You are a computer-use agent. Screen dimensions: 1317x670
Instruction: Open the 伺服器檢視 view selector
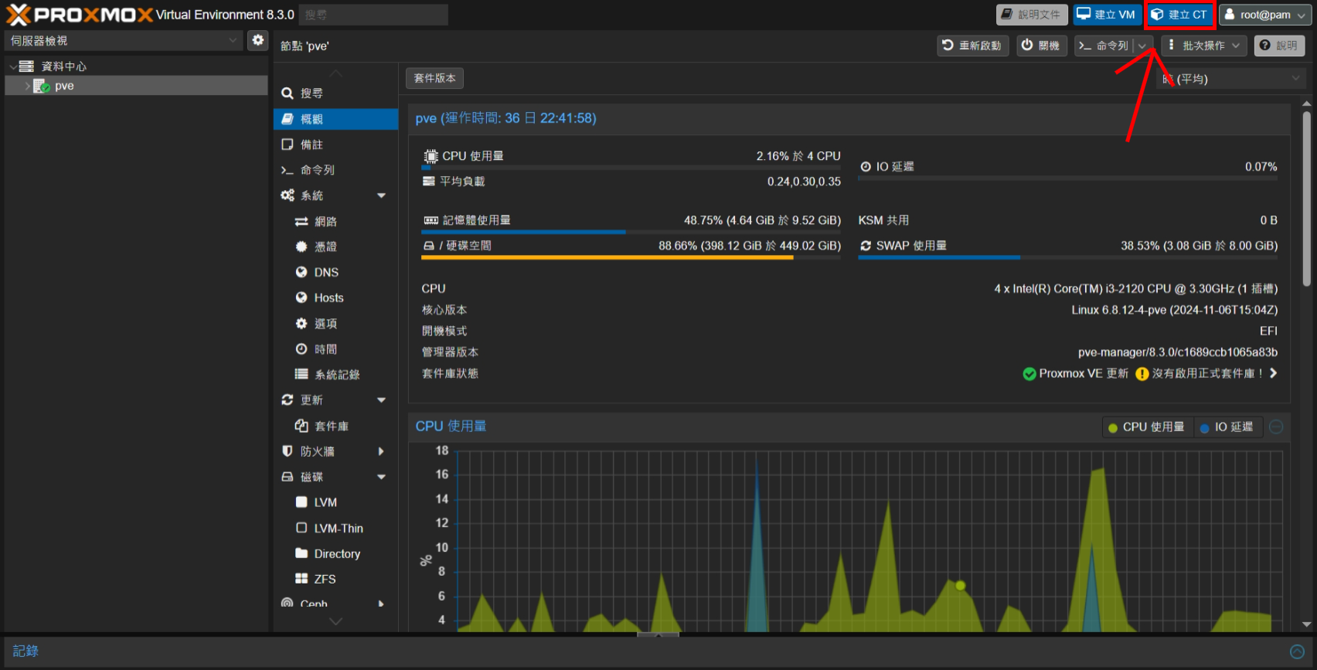pyautogui.click(x=124, y=40)
